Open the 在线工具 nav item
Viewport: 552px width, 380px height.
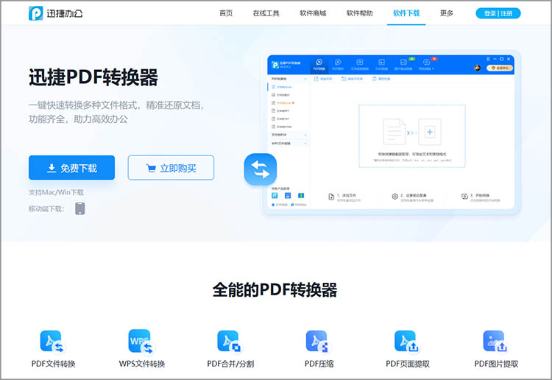[266, 13]
